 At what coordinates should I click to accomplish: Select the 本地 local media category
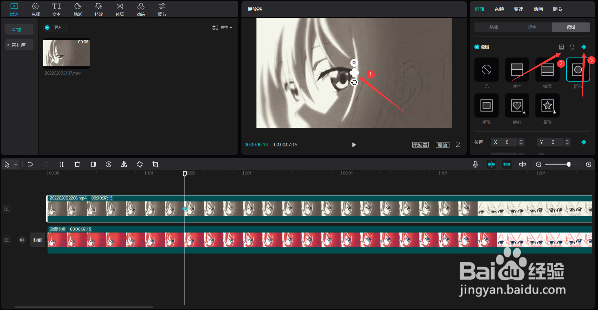tap(19, 29)
